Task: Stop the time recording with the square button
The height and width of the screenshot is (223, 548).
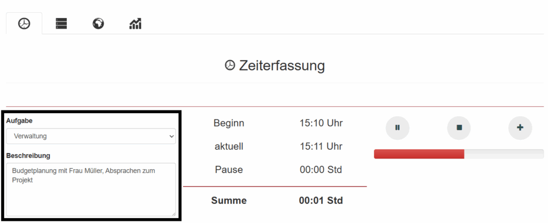Action: point(459,128)
